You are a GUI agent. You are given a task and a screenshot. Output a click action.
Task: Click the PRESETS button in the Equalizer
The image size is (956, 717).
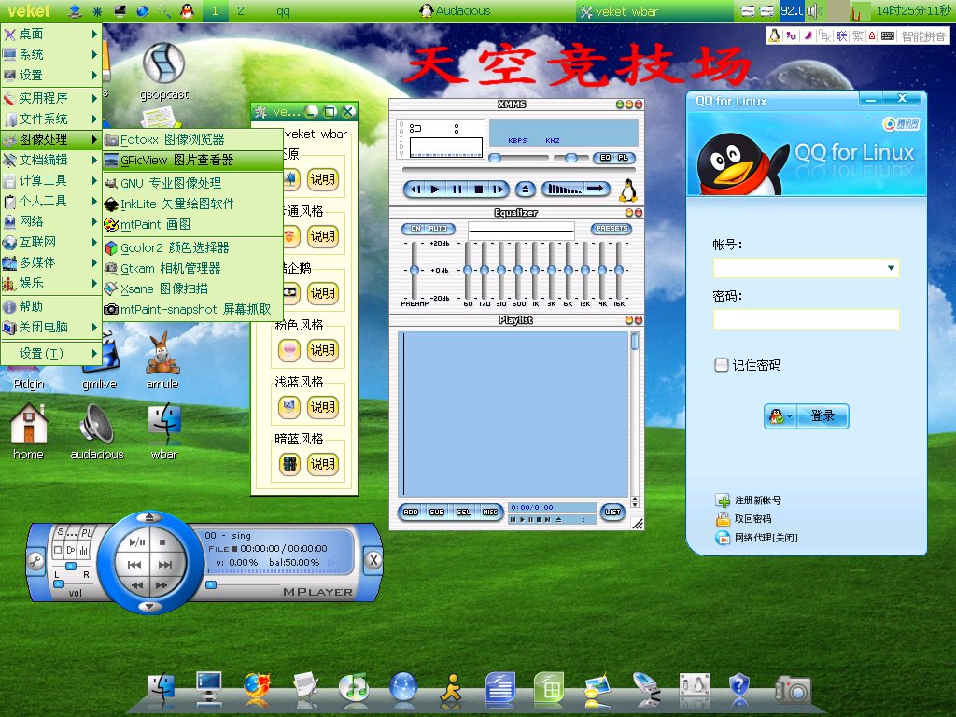point(612,229)
